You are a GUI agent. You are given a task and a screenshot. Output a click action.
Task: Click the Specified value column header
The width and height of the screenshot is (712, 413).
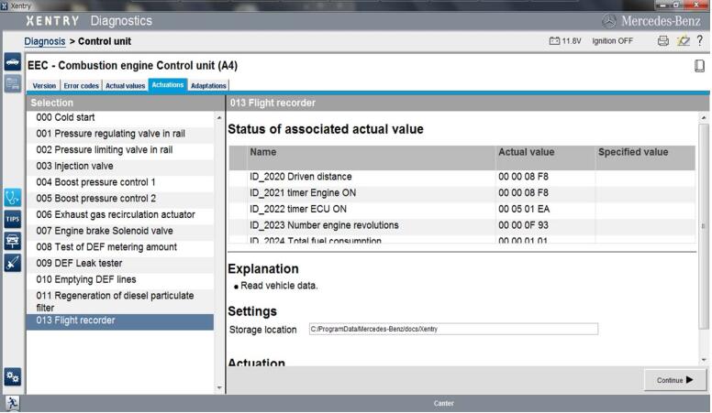point(645,158)
